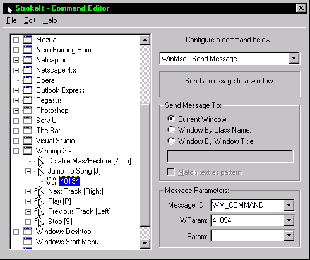The height and width of the screenshot is (260, 310).
Task: Expand the Previous Track [Left] node
Action: pyautogui.click(x=28, y=211)
